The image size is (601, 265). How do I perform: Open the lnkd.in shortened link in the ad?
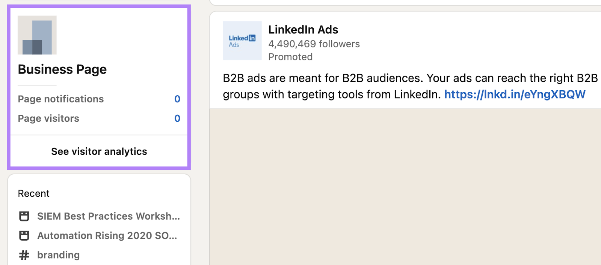[515, 94]
